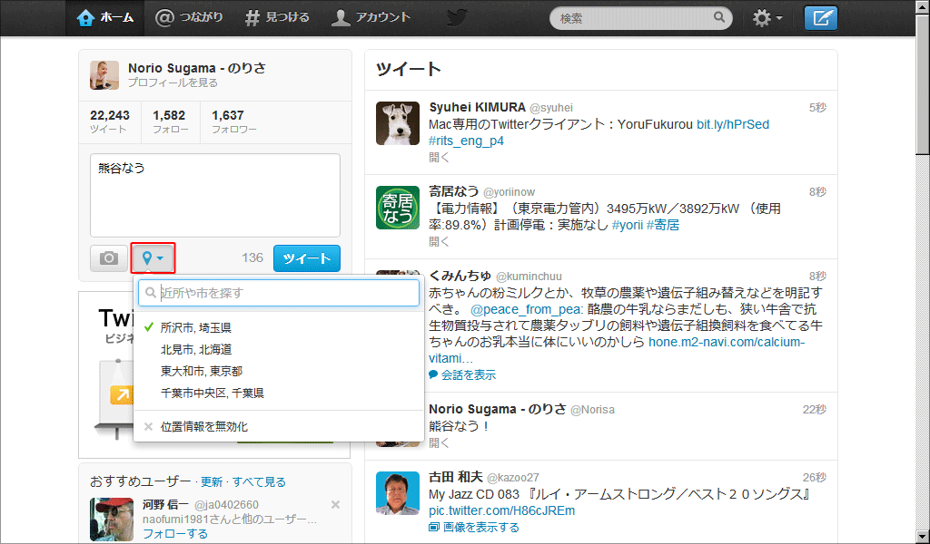Click hashtag #寄居
The image size is (930, 544).
tap(662, 225)
